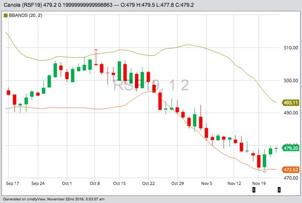302x203 pixels.
Task: Click the Oct 29 date axis label
Action: [177, 183]
